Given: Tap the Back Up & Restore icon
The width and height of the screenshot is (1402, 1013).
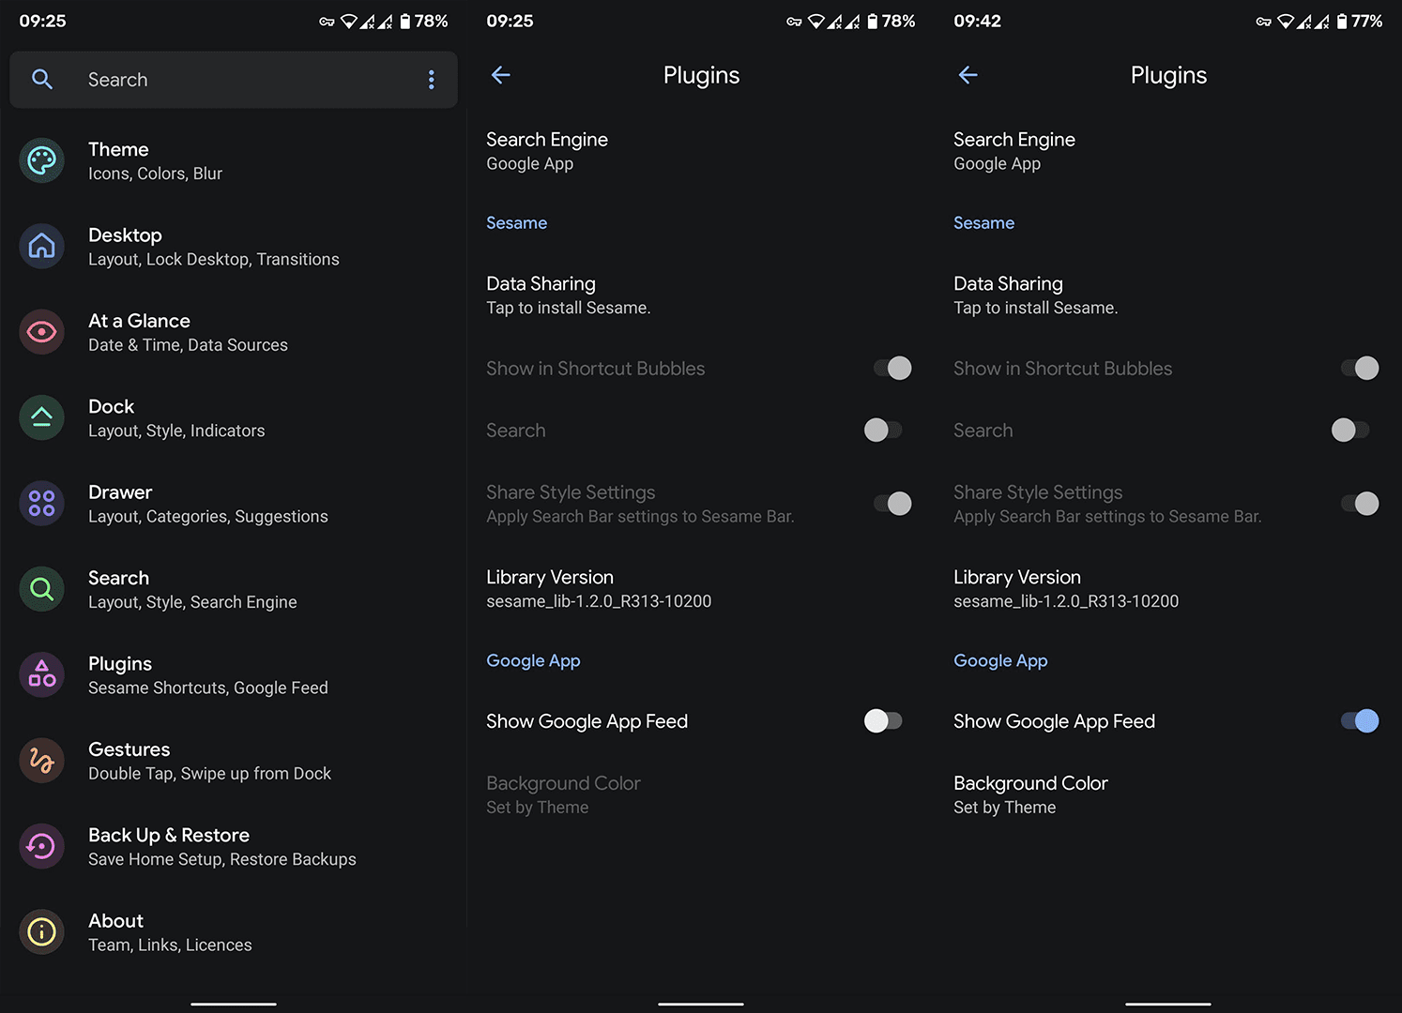Looking at the screenshot, I should 41,846.
